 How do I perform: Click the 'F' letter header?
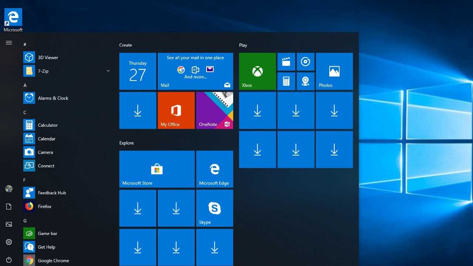click(x=24, y=180)
